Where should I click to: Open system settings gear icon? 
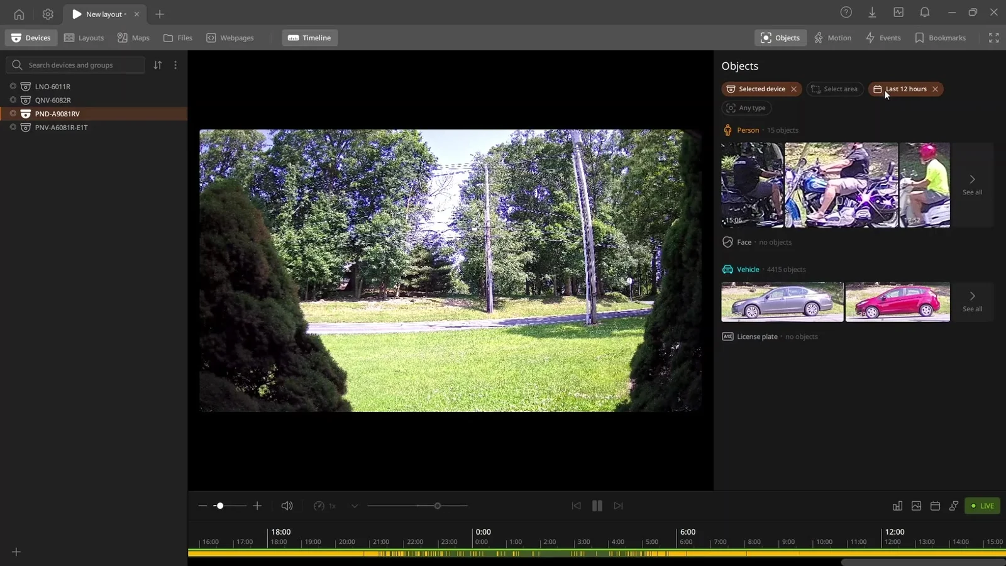point(48,14)
